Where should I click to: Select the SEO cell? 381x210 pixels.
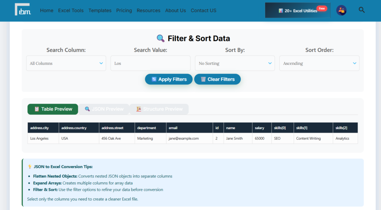click(283, 139)
